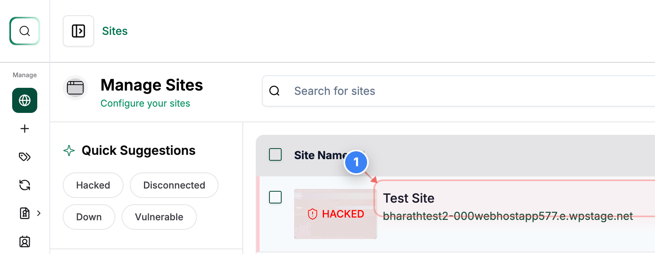Click the plus icon to add a new site

(x=24, y=129)
